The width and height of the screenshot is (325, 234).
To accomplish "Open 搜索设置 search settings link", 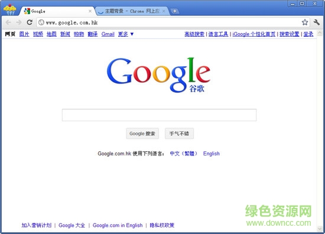I will point(290,34).
